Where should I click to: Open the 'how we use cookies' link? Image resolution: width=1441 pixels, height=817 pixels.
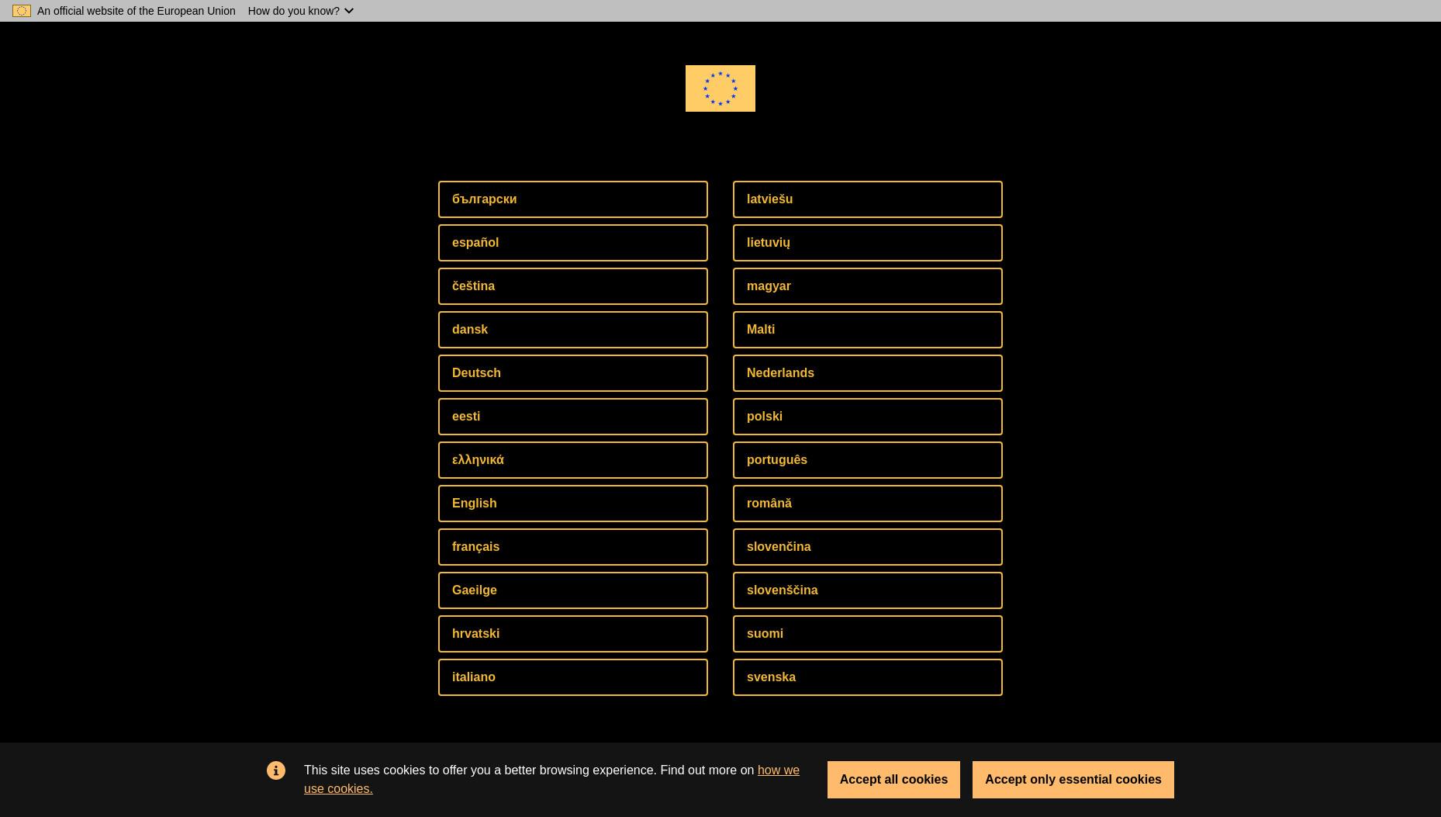click(x=778, y=770)
